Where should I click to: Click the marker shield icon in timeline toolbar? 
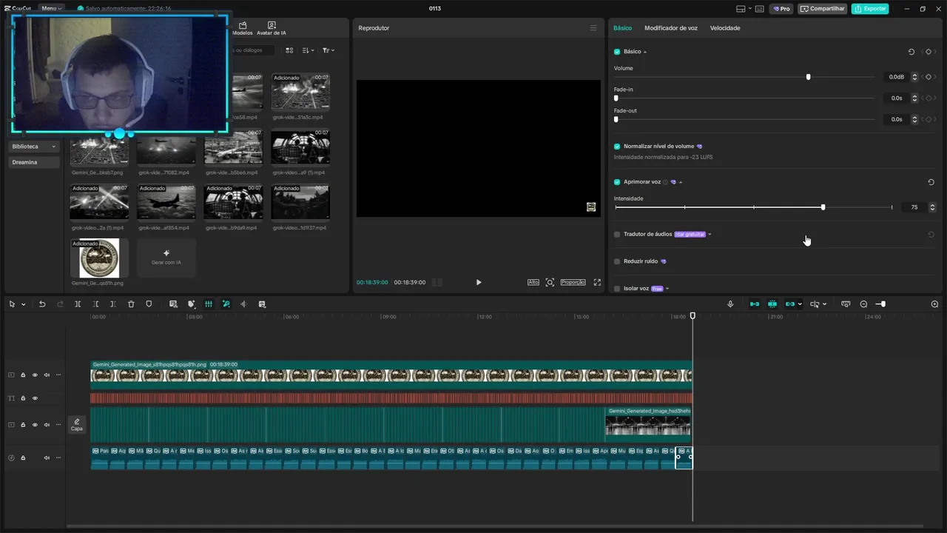pos(149,304)
